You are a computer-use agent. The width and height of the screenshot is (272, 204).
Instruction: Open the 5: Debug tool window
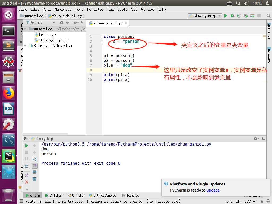point(54,195)
